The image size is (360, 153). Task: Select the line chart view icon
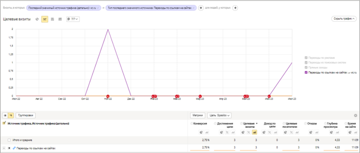(45, 19)
